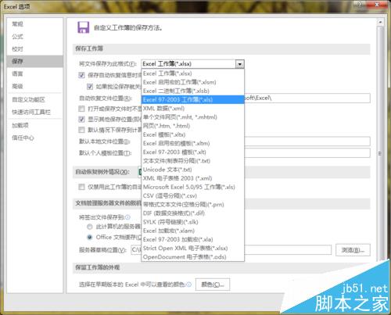Choose Excel 97-2003 模板(*.xlt) format
391x315 pixels.
tap(193, 152)
